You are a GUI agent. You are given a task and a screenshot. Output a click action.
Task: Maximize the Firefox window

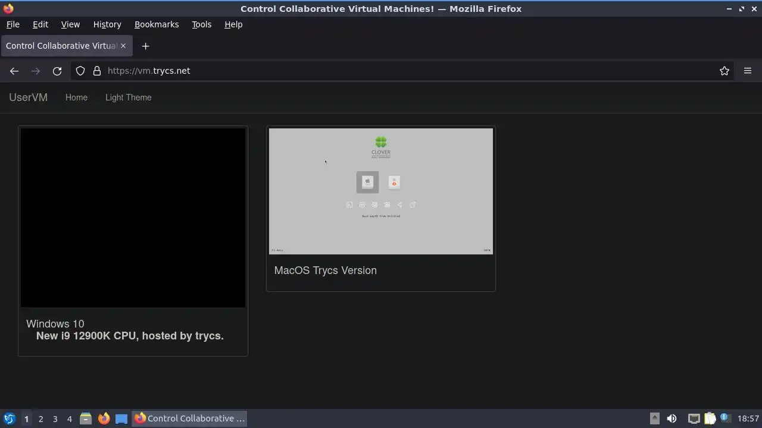pos(742,9)
